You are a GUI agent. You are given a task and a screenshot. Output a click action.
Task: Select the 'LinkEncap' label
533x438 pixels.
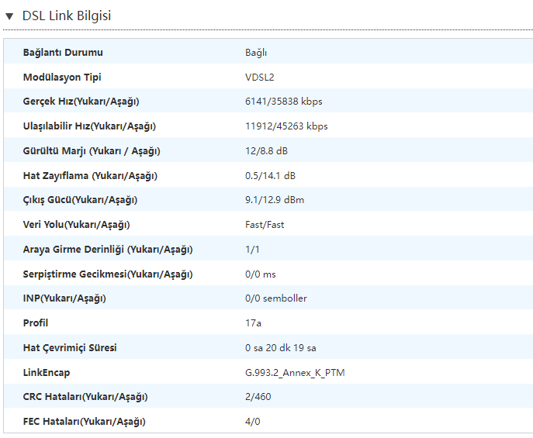pos(47,373)
